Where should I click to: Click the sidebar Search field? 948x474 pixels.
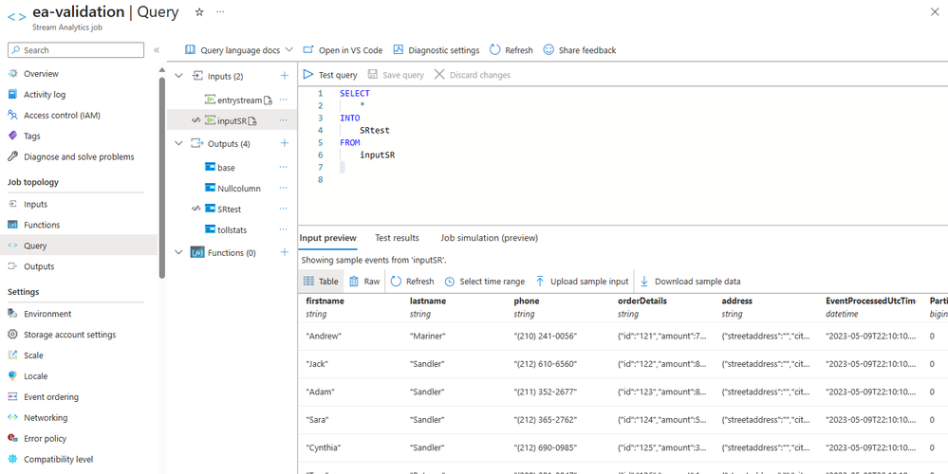pyautogui.click(x=76, y=50)
